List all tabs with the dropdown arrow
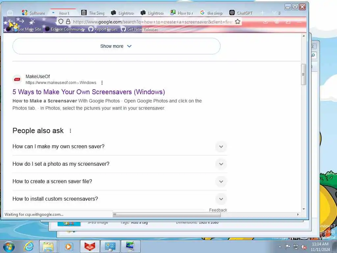Viewport: 337px width, 253px height. [x=273, y=13]
